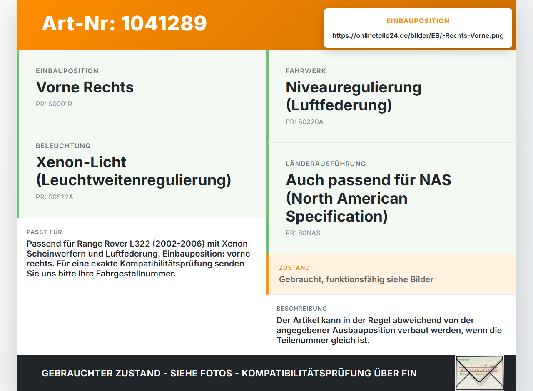
Task: Click Niveauregulierung (Luftfederung) heading
Action: pos(354,96)
